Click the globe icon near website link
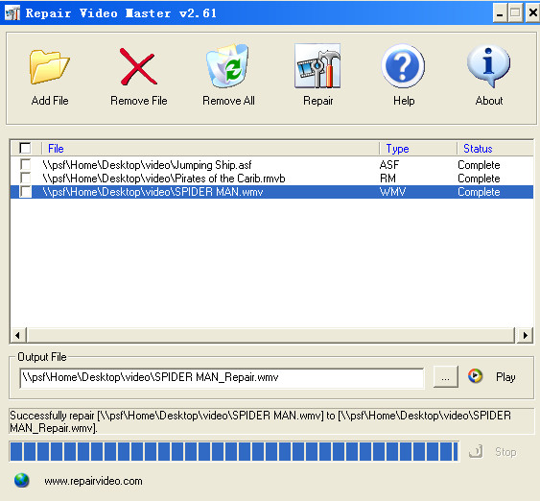Screen dimensions: 540x501 tap(22, 480)
